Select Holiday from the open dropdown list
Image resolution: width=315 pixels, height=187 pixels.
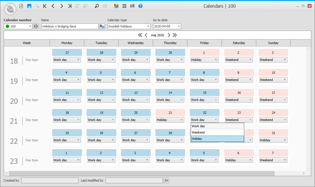(x=217, y=139)
